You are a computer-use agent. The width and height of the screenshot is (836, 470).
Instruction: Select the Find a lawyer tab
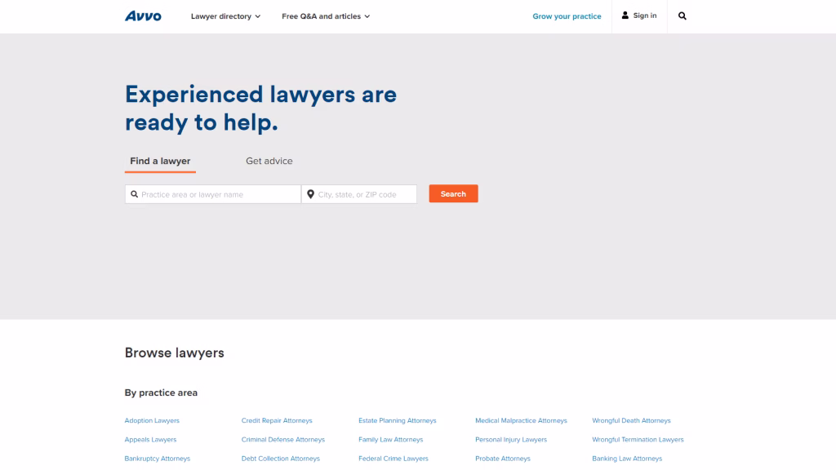click(x=160, y=161)
